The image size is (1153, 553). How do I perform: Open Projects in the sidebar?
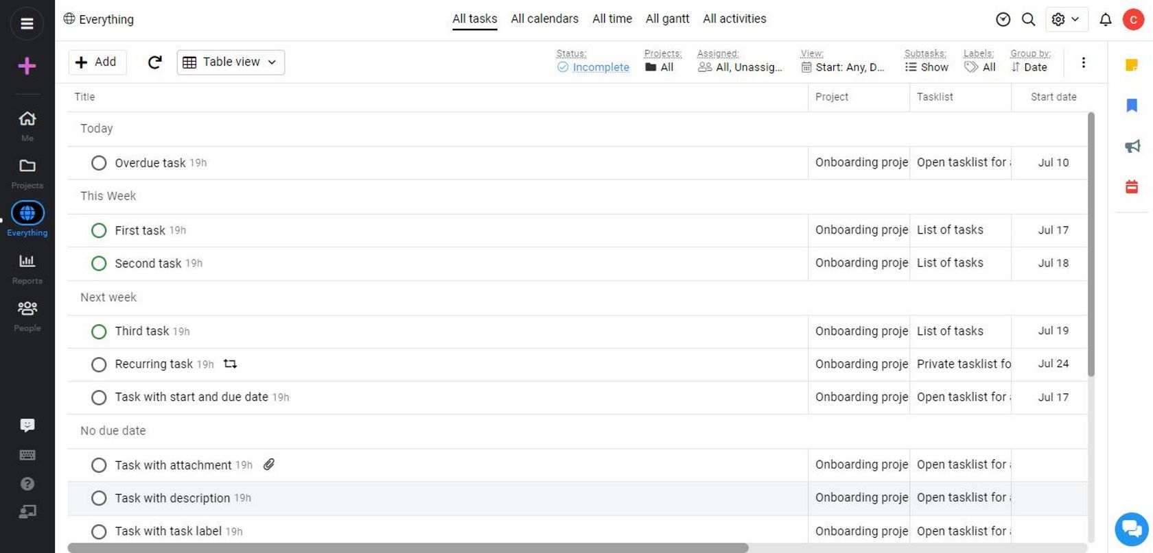(x=27, y=173)
